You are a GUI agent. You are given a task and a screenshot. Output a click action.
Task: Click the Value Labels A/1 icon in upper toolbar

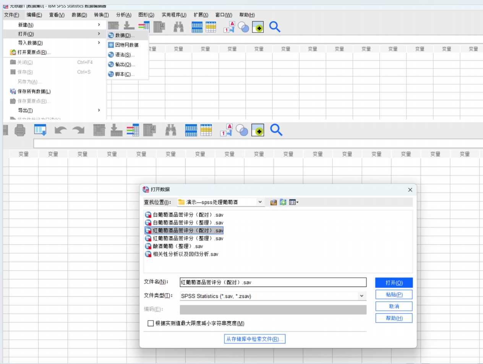click(229, 27)
